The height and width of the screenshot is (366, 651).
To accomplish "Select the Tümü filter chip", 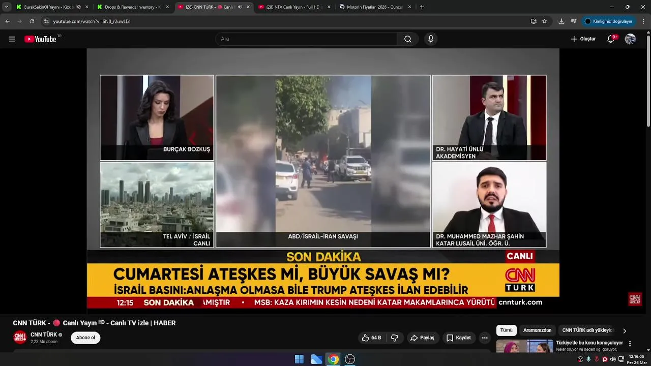I will click(507, 330).
